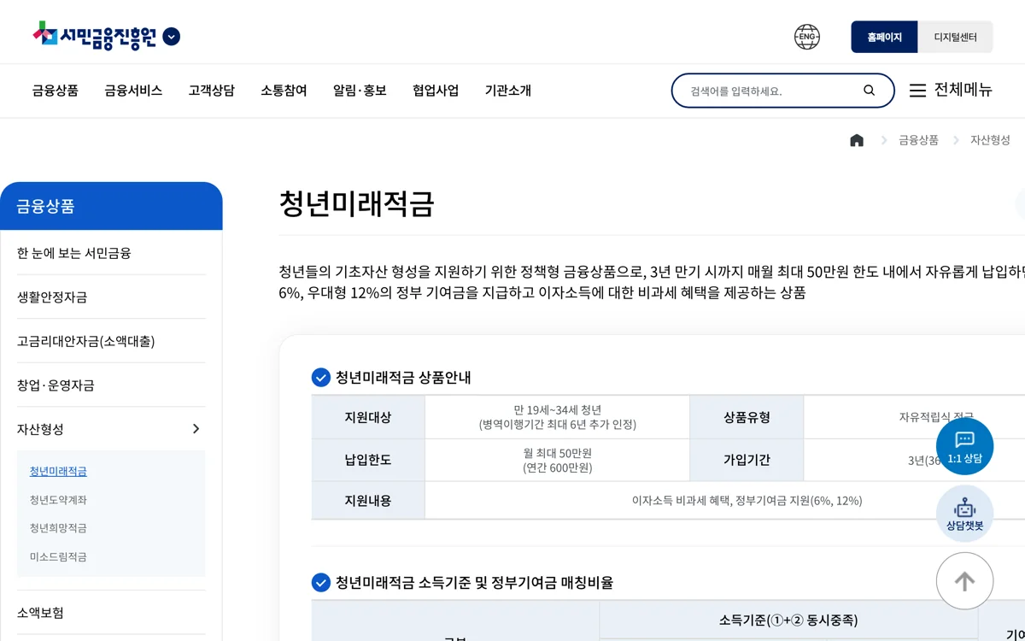Open 창업·운영자금 sidebar item
Viewport: 1025px width, 641px height.
pos(111,385)
